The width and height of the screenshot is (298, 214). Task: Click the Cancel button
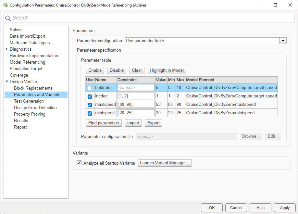236,208
